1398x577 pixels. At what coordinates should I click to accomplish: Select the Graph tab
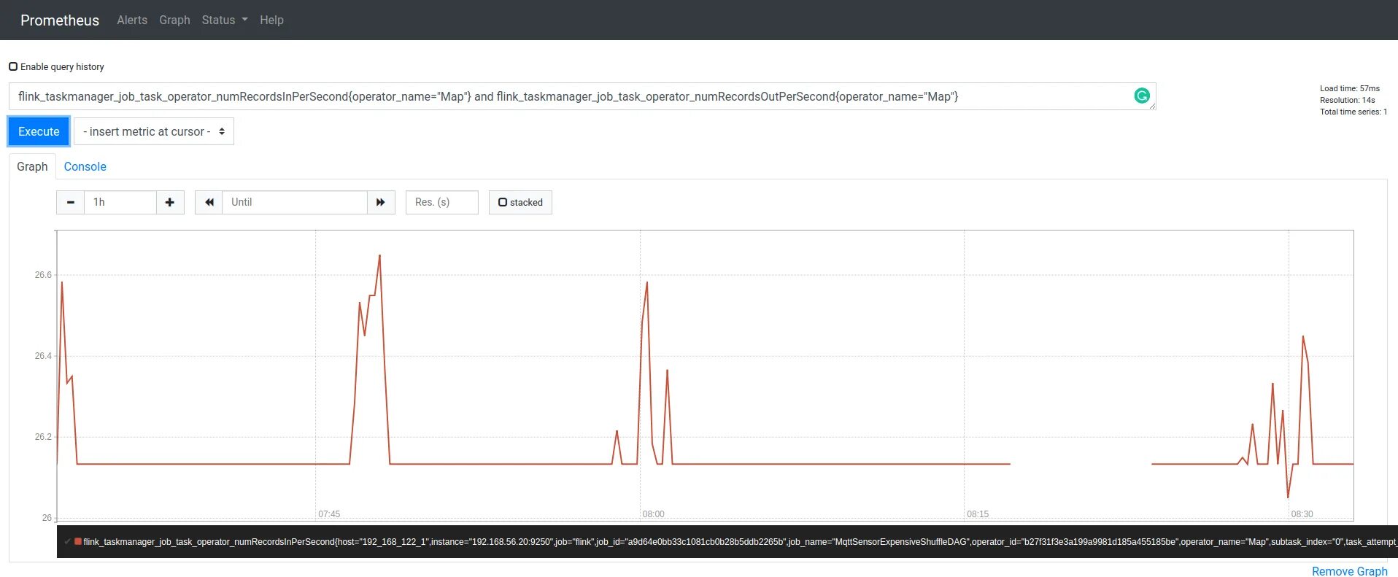coord(32,166)
